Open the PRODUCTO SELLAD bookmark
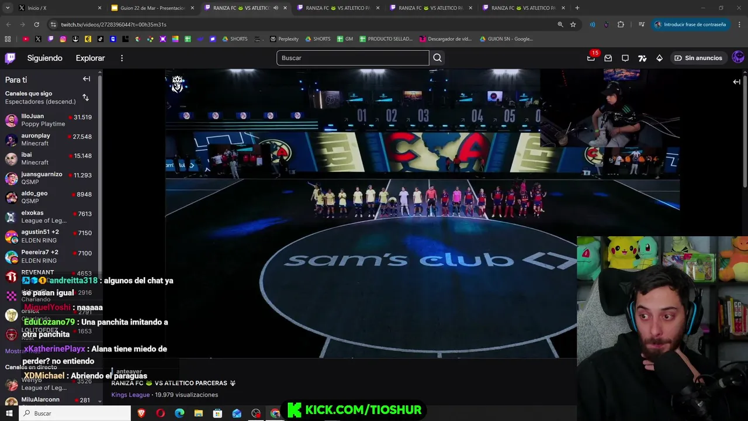This screenshot has height=421, width=748. tap(386, 39)
